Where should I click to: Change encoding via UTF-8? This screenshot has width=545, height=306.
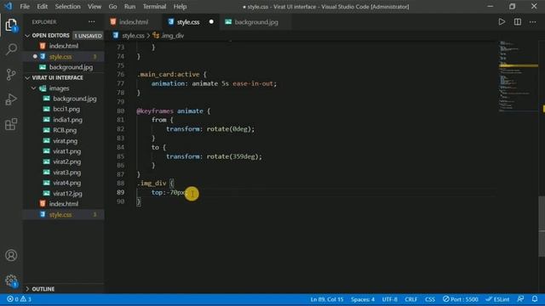(x=390, y=299)
